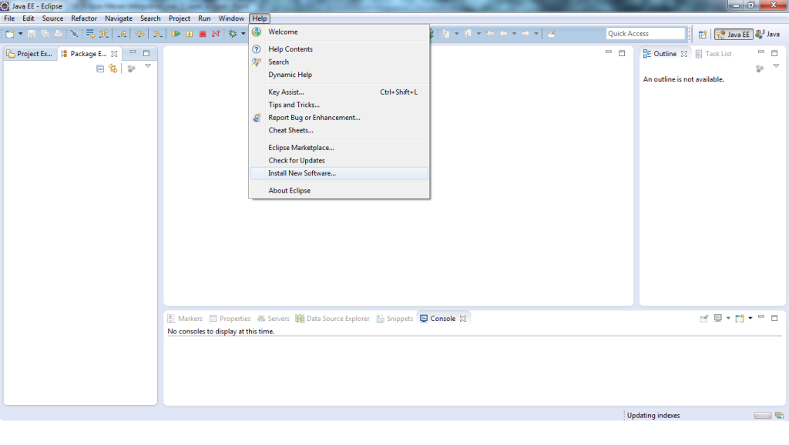Viewport: 789px width, 445px height.
Task: Click the green Resume icon
Action: [176, 34]
